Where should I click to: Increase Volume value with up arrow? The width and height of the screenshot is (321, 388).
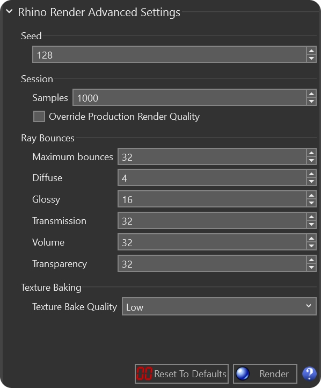pos(311,238)
